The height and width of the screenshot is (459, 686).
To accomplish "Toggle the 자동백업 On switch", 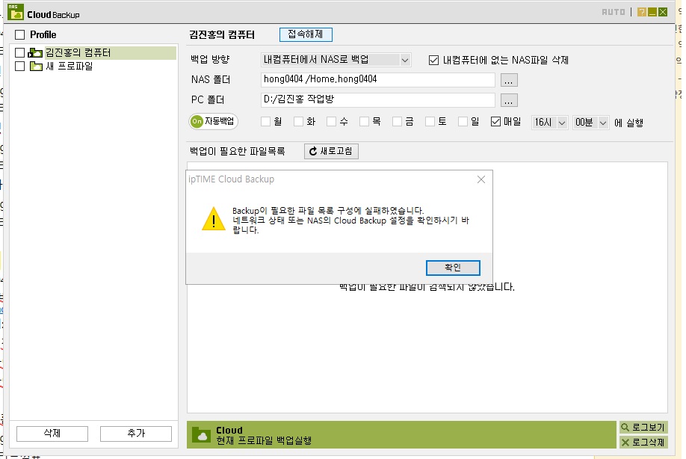I will tap(214, 121).
